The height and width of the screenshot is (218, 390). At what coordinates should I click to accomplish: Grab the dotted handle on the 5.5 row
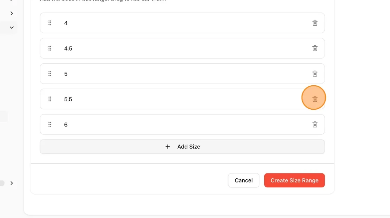[x=50, y=99]
